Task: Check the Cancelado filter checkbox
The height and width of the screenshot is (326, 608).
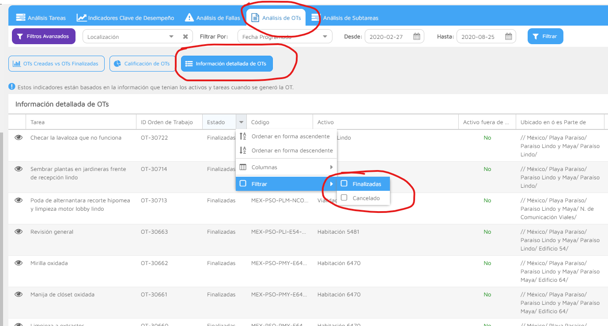Action: pyautogui.click(x=344, y=198)
